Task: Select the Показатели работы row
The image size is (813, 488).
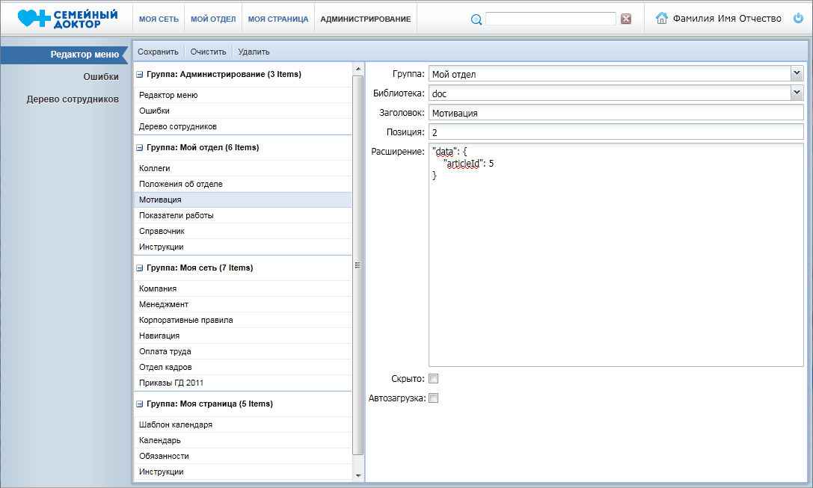Action: point(242,215)
